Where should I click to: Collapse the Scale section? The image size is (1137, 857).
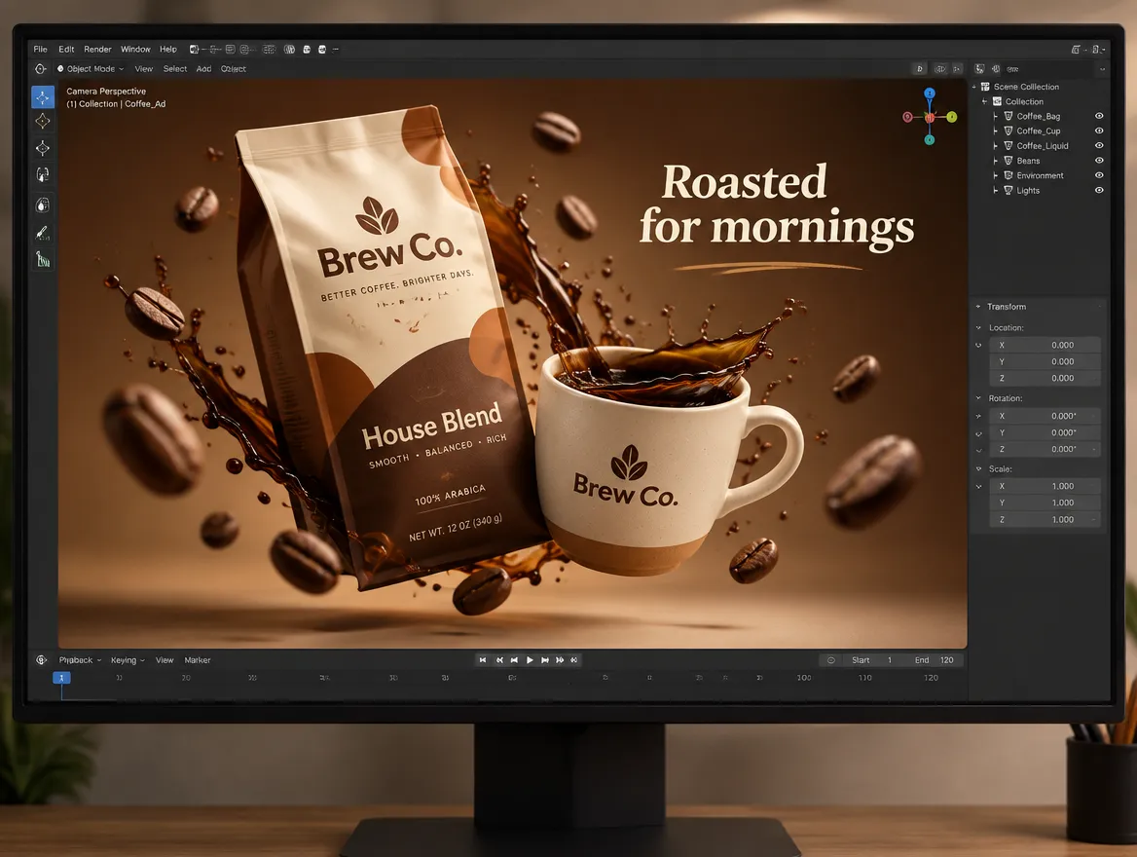click(x=978, y=468)
